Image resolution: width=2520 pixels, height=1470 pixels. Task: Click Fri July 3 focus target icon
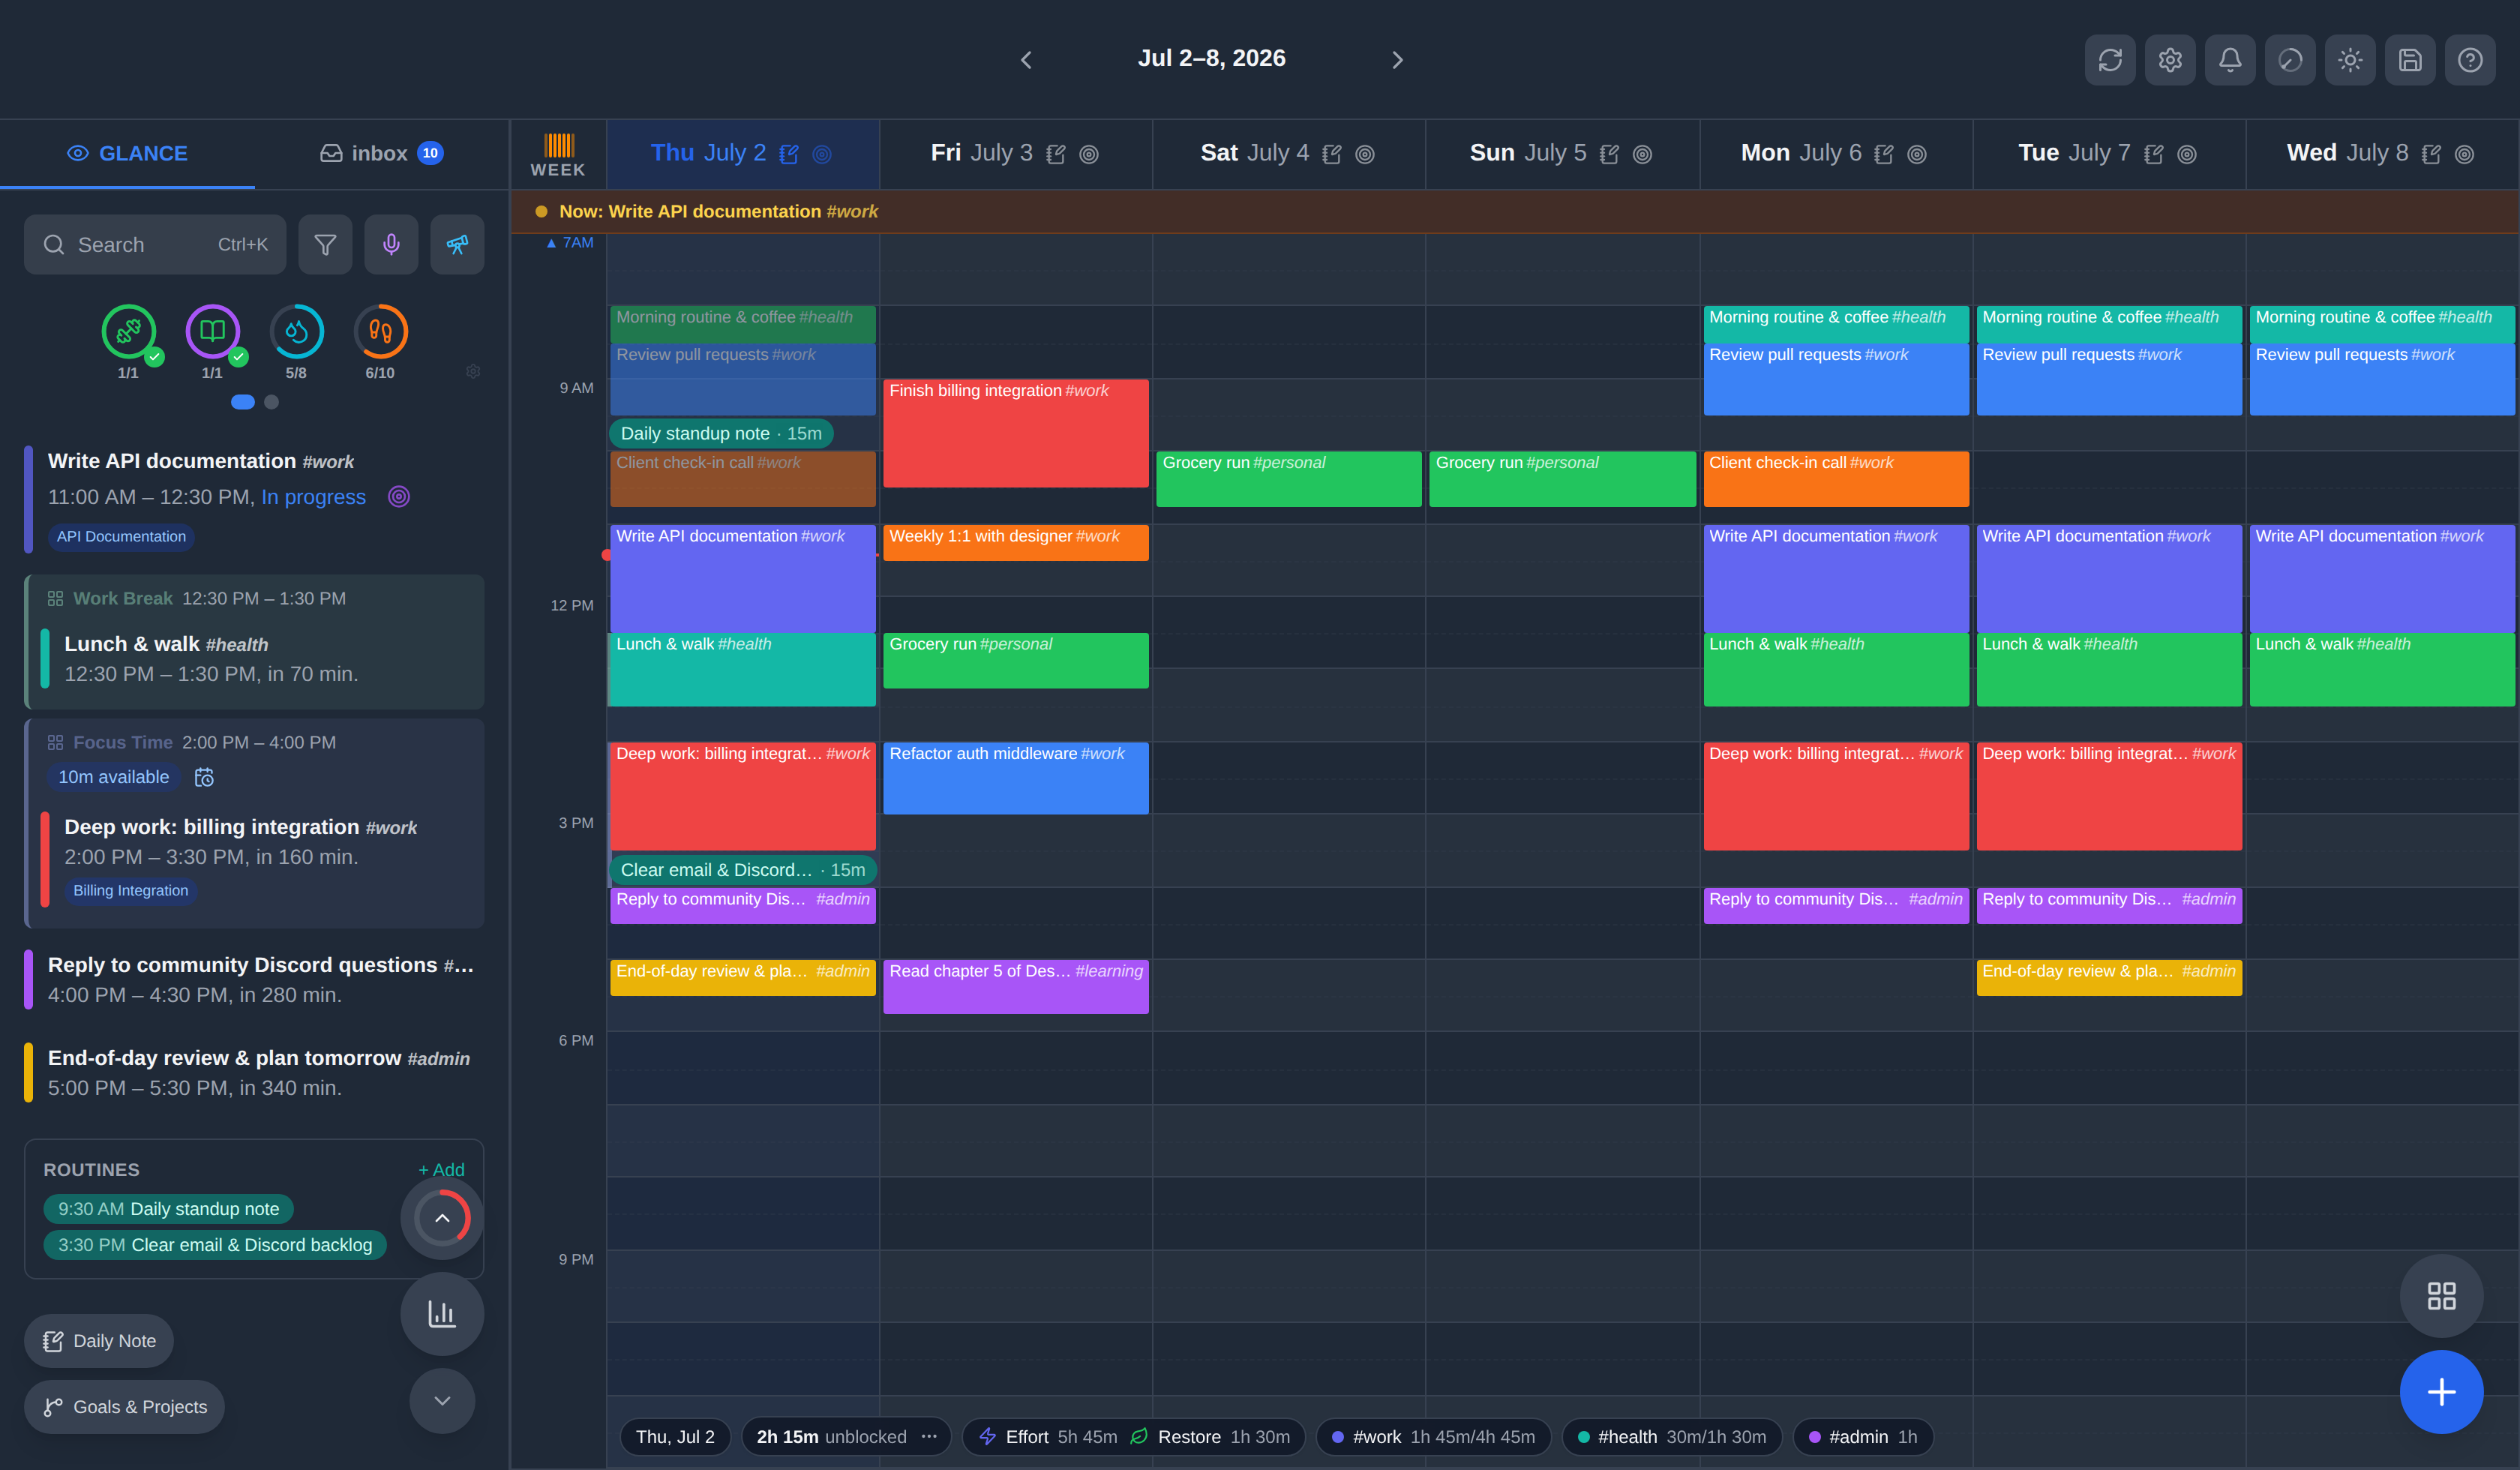coord(1089,154)
